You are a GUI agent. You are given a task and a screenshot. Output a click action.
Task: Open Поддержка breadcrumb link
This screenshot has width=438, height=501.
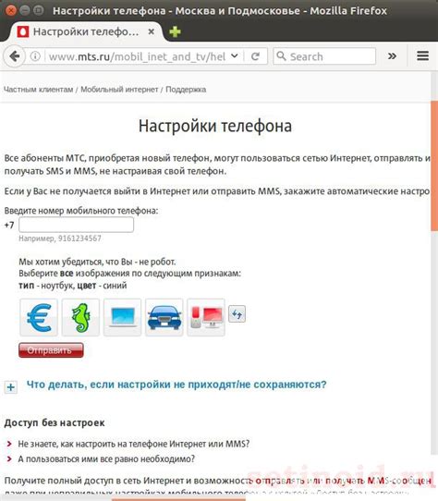pos(186,90)
